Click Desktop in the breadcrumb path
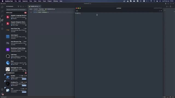 pyautogui.click(x=41, y=9)
